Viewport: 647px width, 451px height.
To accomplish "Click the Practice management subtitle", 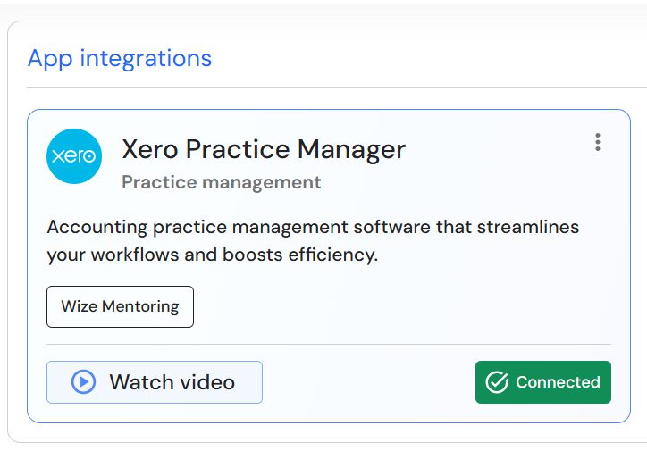I will [221, 182].
